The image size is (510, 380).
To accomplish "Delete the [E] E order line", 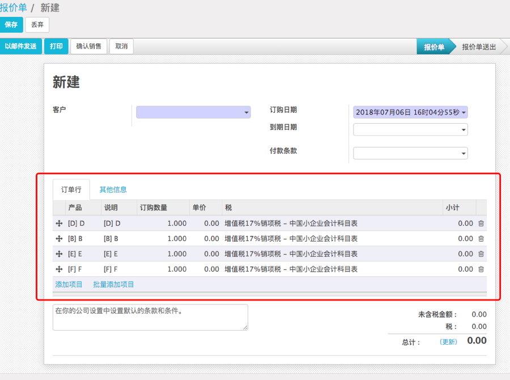I will [x=481, y=254].
